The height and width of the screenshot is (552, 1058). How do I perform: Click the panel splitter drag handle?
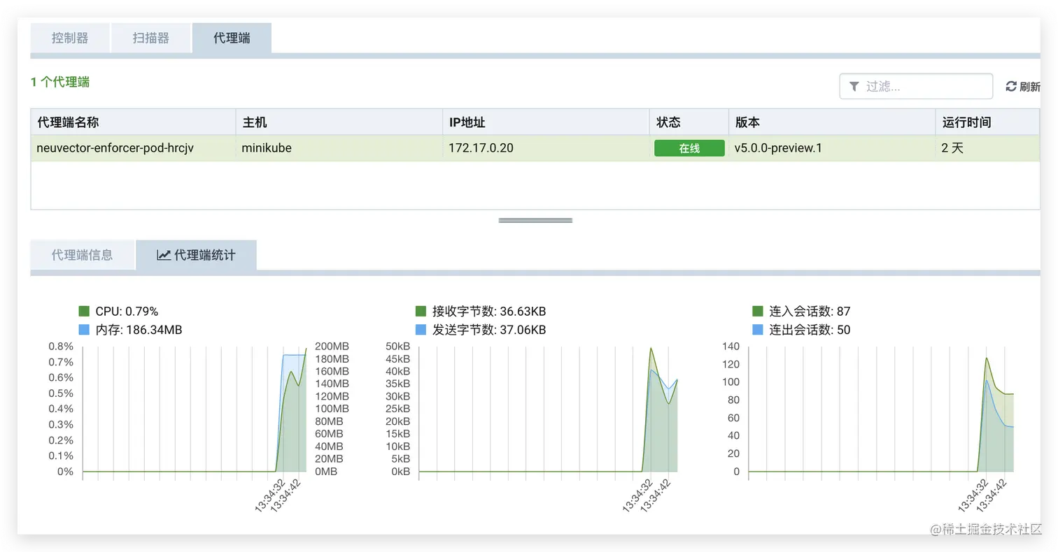[x=535, y=220]
